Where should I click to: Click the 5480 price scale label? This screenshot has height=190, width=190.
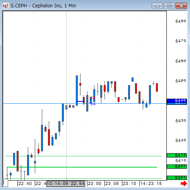[x=181, y=21]
